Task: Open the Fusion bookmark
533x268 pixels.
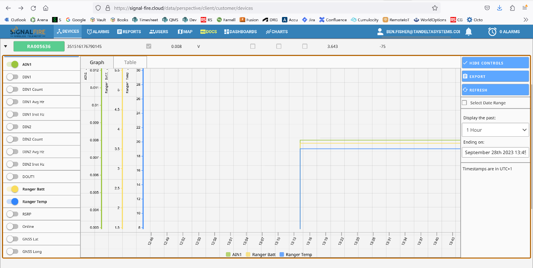Action: [249, 20]
